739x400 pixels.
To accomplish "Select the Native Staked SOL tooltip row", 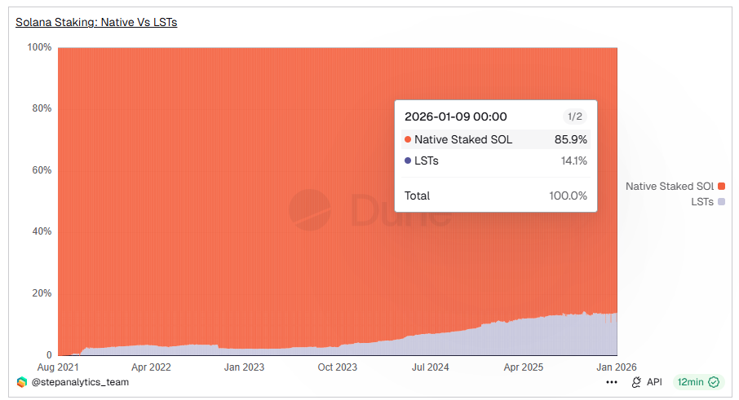I will click(x=496, y=139).
